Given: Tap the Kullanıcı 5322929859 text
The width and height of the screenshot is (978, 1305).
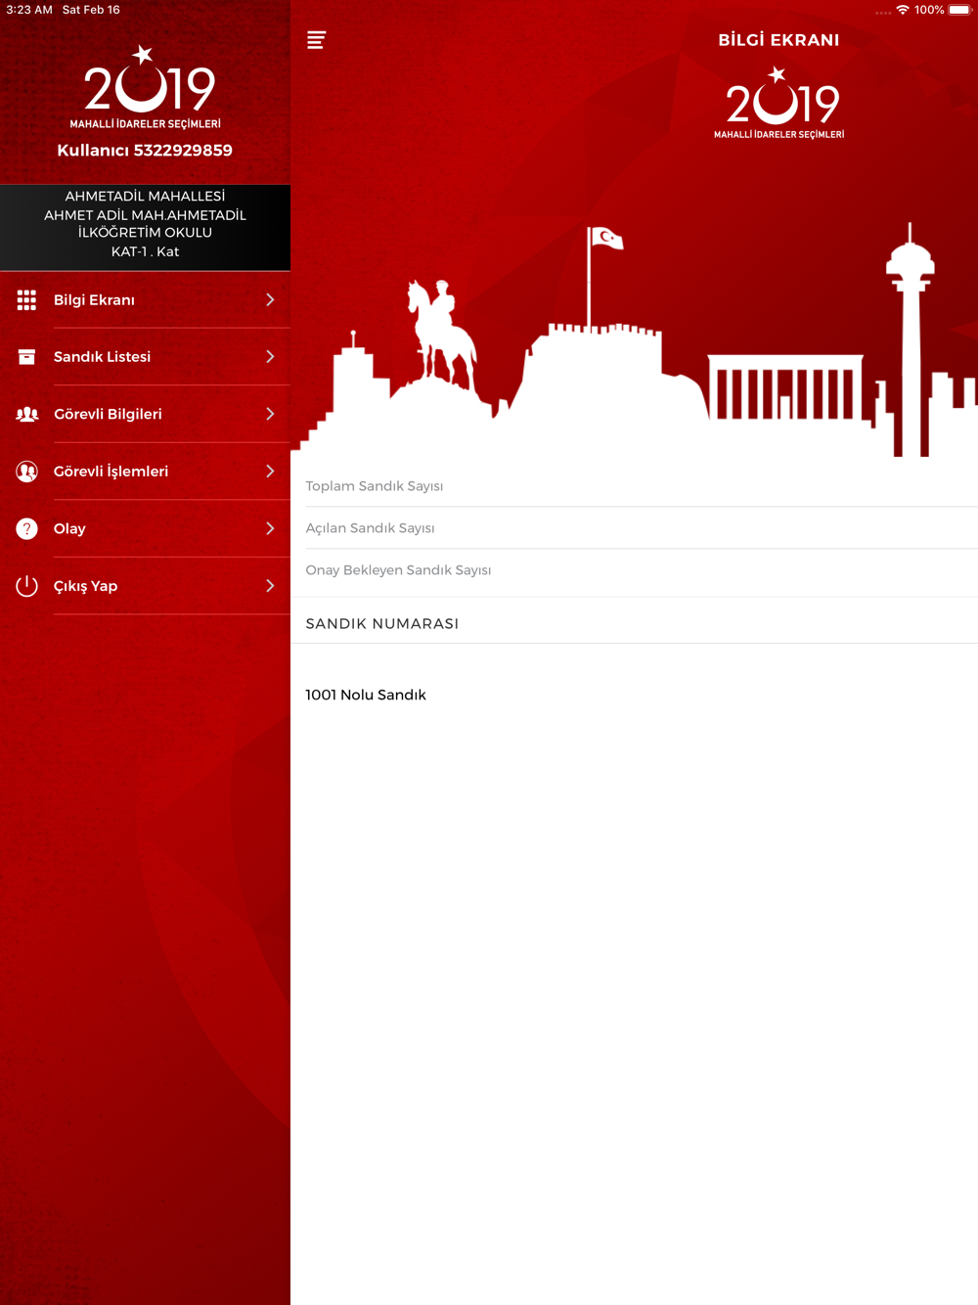Looking at the screenshot, I should tap(145, 151).
